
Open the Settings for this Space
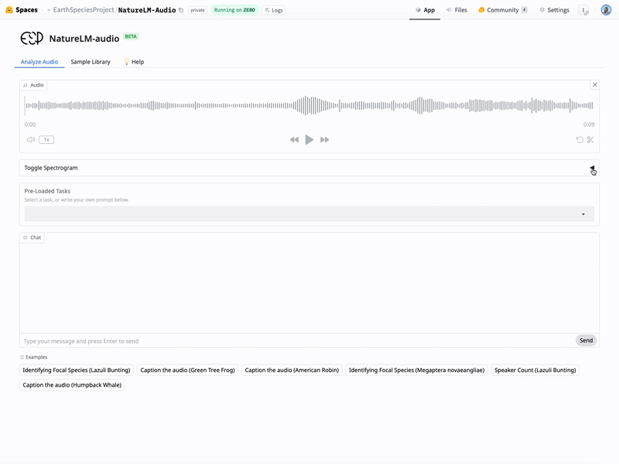[x=554, y=10]
